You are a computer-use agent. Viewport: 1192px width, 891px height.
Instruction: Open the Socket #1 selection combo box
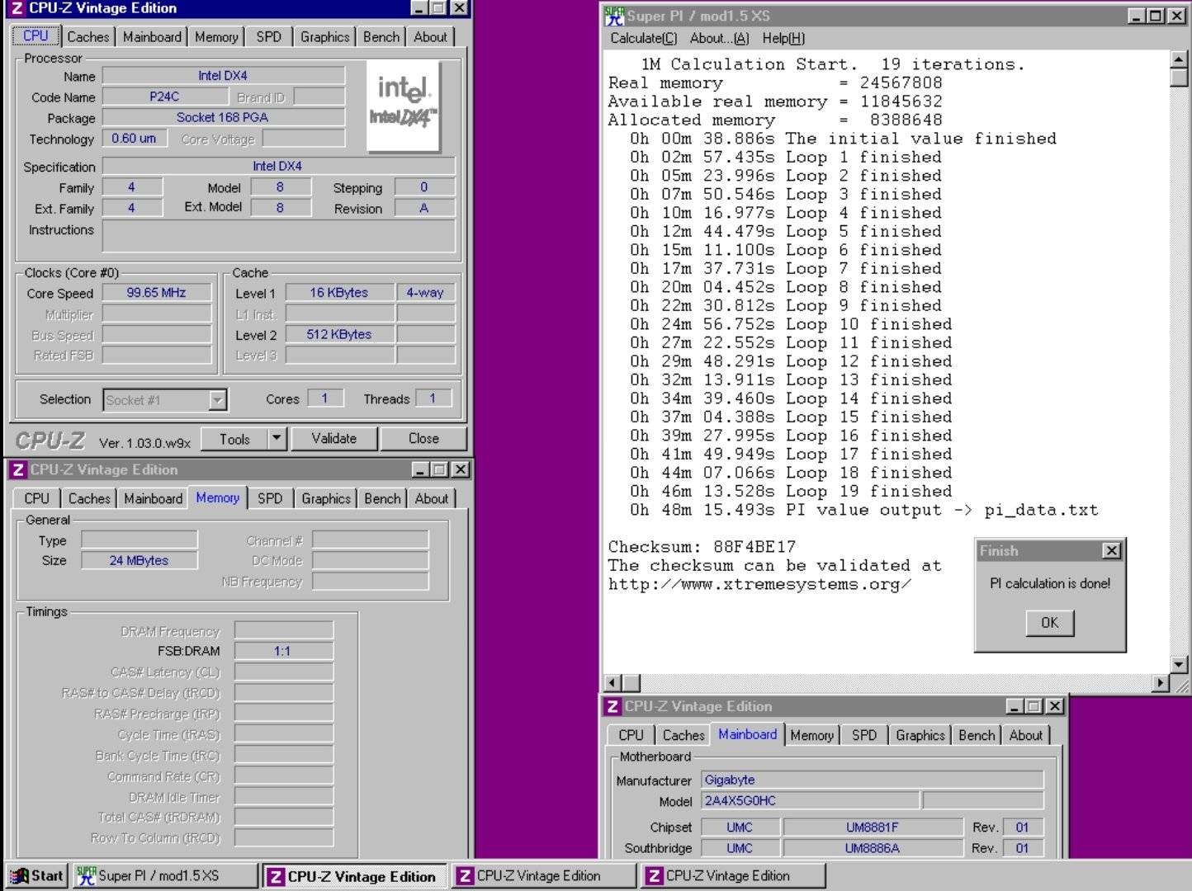165,400
